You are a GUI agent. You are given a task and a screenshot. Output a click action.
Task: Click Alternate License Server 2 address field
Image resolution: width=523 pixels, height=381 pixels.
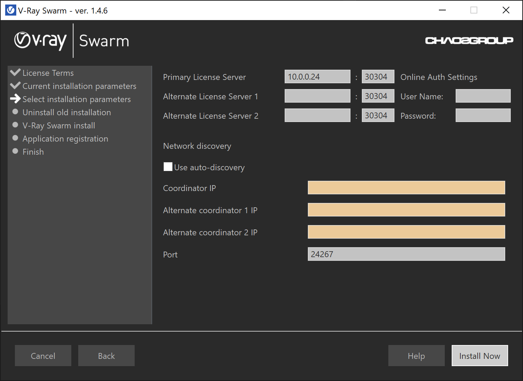point(317,115)
